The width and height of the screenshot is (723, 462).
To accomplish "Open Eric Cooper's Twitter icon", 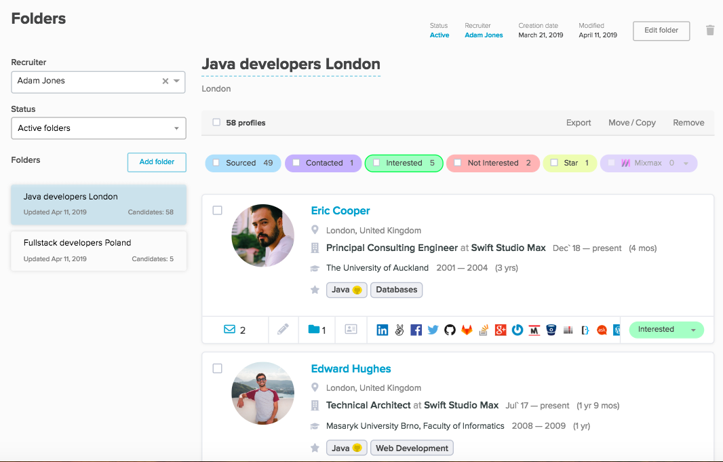I will (x=433, y=330).
